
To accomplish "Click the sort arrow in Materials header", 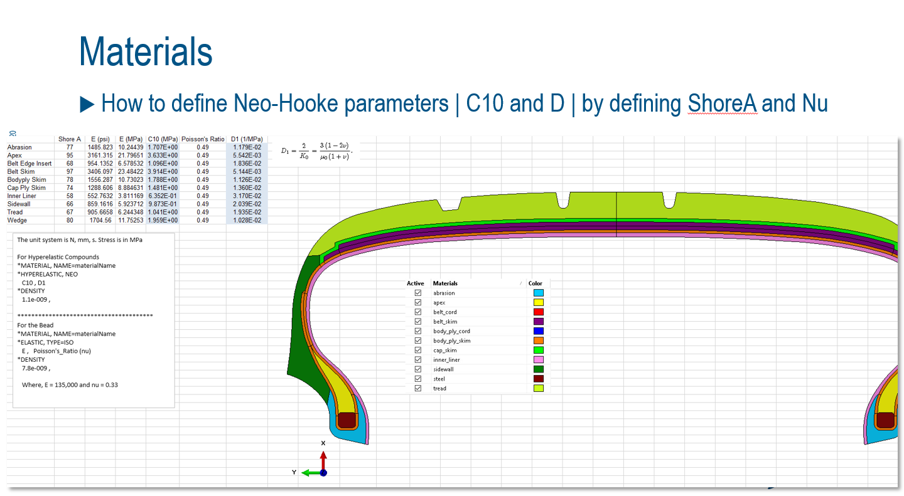I will (x=520, y=283).
